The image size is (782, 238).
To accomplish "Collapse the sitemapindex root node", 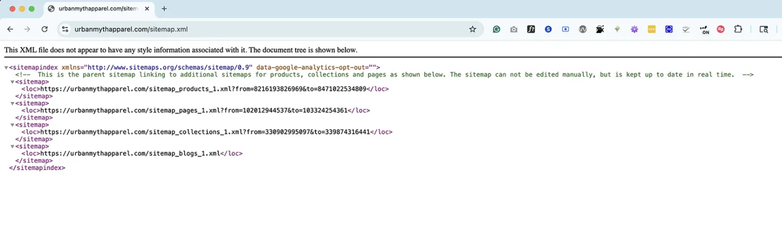I will pyautogui.click(x=6, y=68).
